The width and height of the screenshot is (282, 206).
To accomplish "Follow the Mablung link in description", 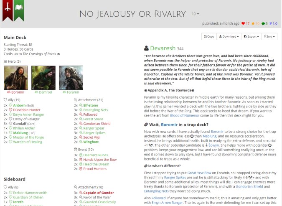I will click(210, 136).
